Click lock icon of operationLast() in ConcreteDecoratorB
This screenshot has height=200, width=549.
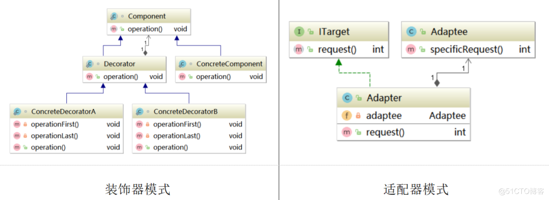click(147, 136)
